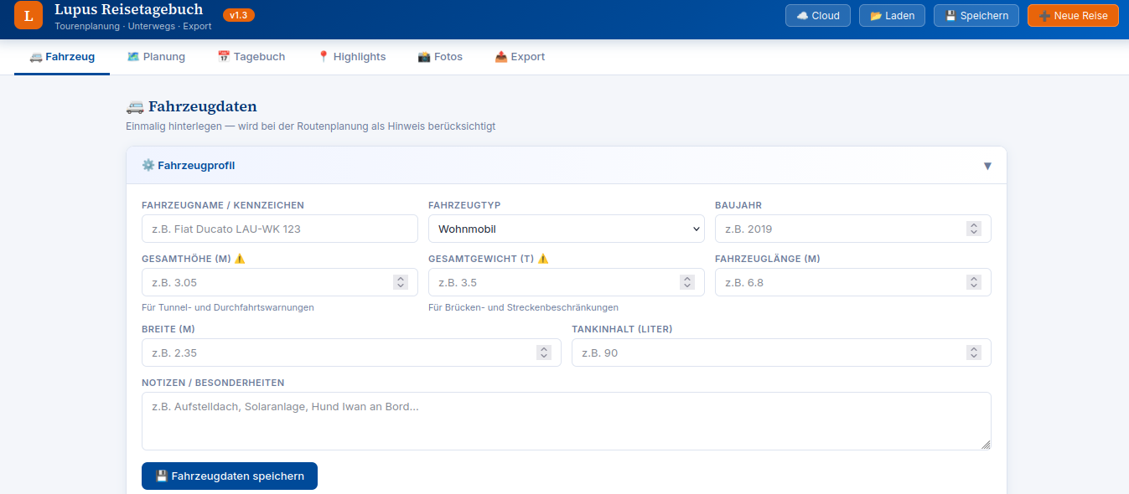Viewport: 1129px width, 494px height.
Task: Click the gear icon beside Fahrzeugprofil
Action: tap(148, 166)
